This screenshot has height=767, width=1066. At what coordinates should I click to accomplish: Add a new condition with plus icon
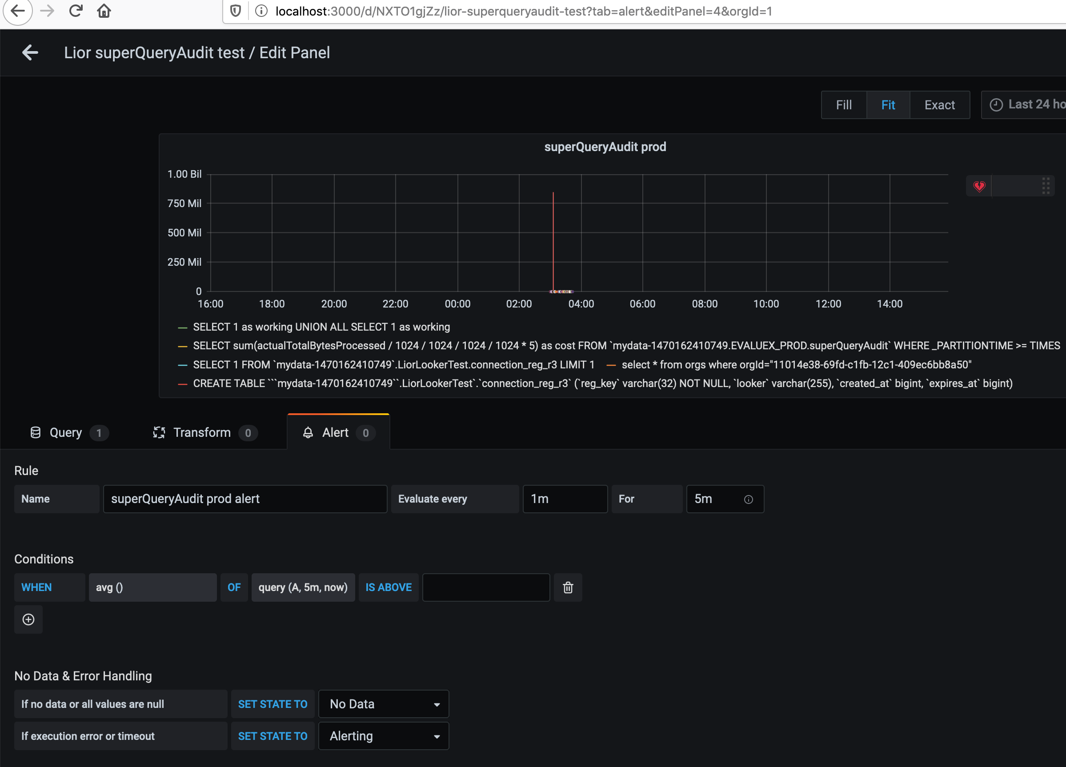28,619
